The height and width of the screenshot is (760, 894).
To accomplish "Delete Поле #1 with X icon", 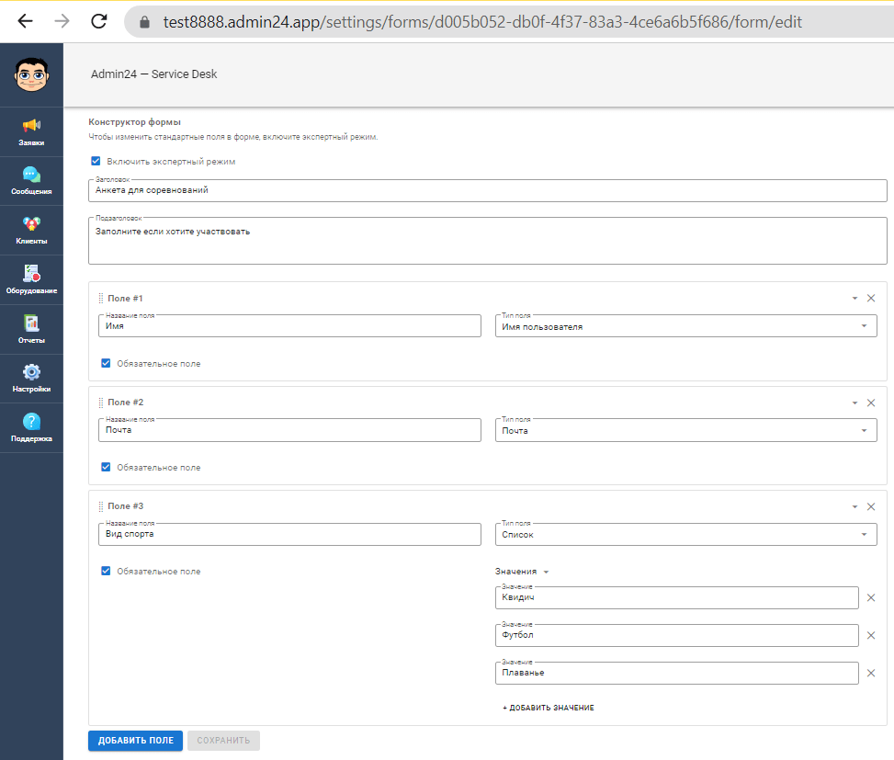I will 871,298.
